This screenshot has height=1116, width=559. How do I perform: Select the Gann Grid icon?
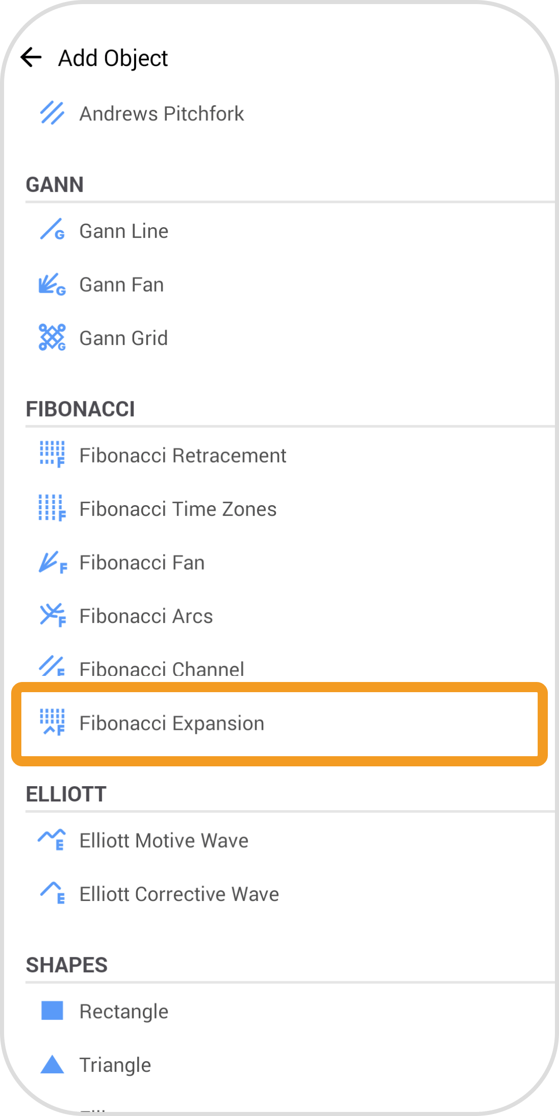tap(52, 337)
